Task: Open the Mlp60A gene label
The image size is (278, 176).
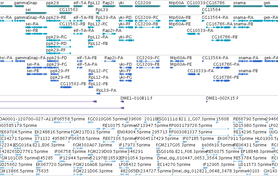Action: [x=176, y=3]
